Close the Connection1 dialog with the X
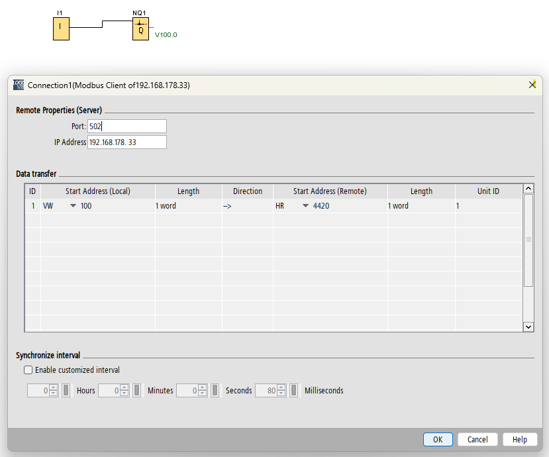 pyautogui.click(x=532, y=85)
